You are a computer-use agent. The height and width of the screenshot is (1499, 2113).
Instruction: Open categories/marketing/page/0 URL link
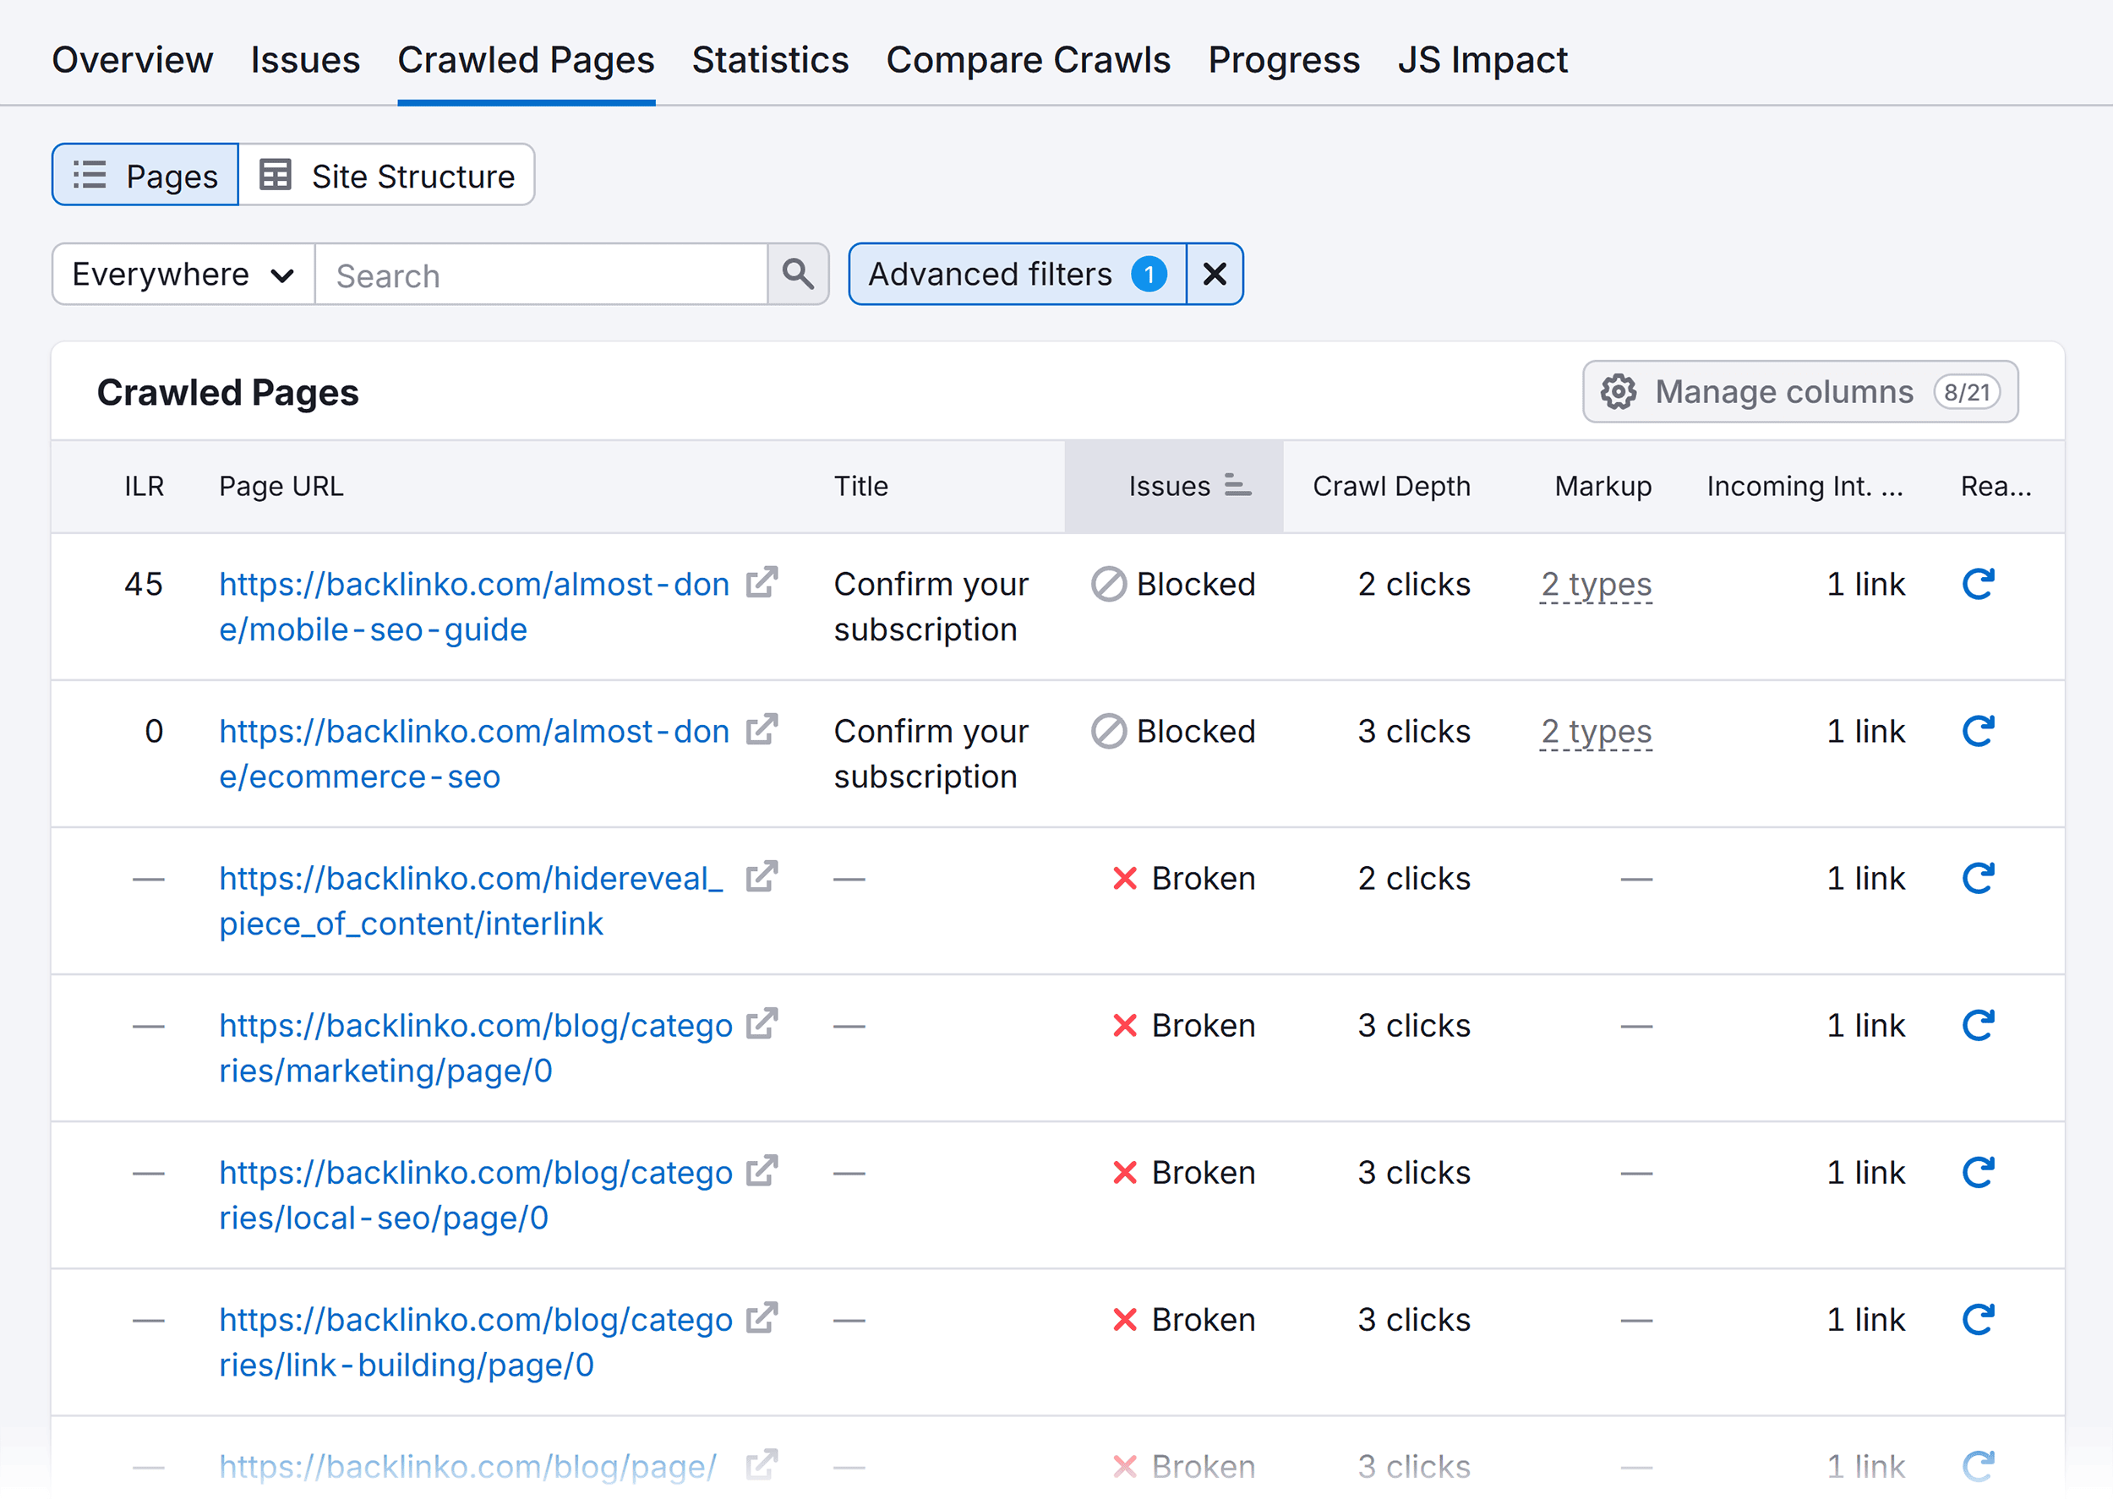point(475,1048)
